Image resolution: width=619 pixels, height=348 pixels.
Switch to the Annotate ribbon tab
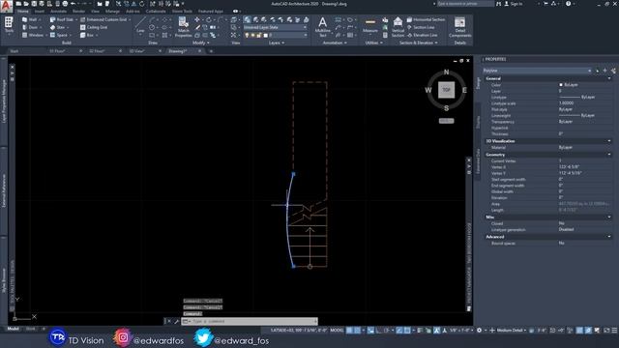click(x=58, y=12)
